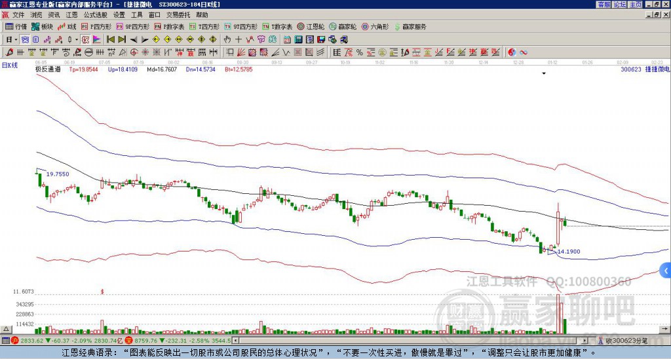671x359 pixels.
Task: Click the 深 index status icon
Action: (x=128, y=341)
